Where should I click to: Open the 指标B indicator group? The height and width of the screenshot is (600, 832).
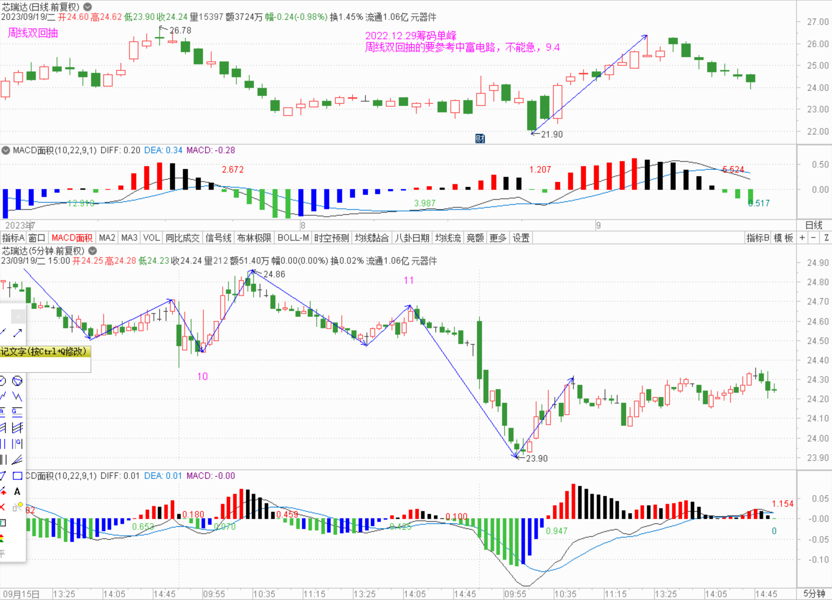[x=758, y=238]
